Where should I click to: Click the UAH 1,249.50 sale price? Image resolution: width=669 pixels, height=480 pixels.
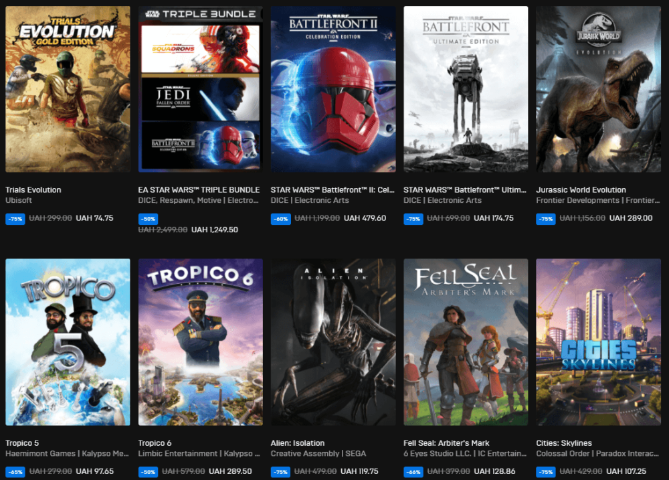pos(215,230)
